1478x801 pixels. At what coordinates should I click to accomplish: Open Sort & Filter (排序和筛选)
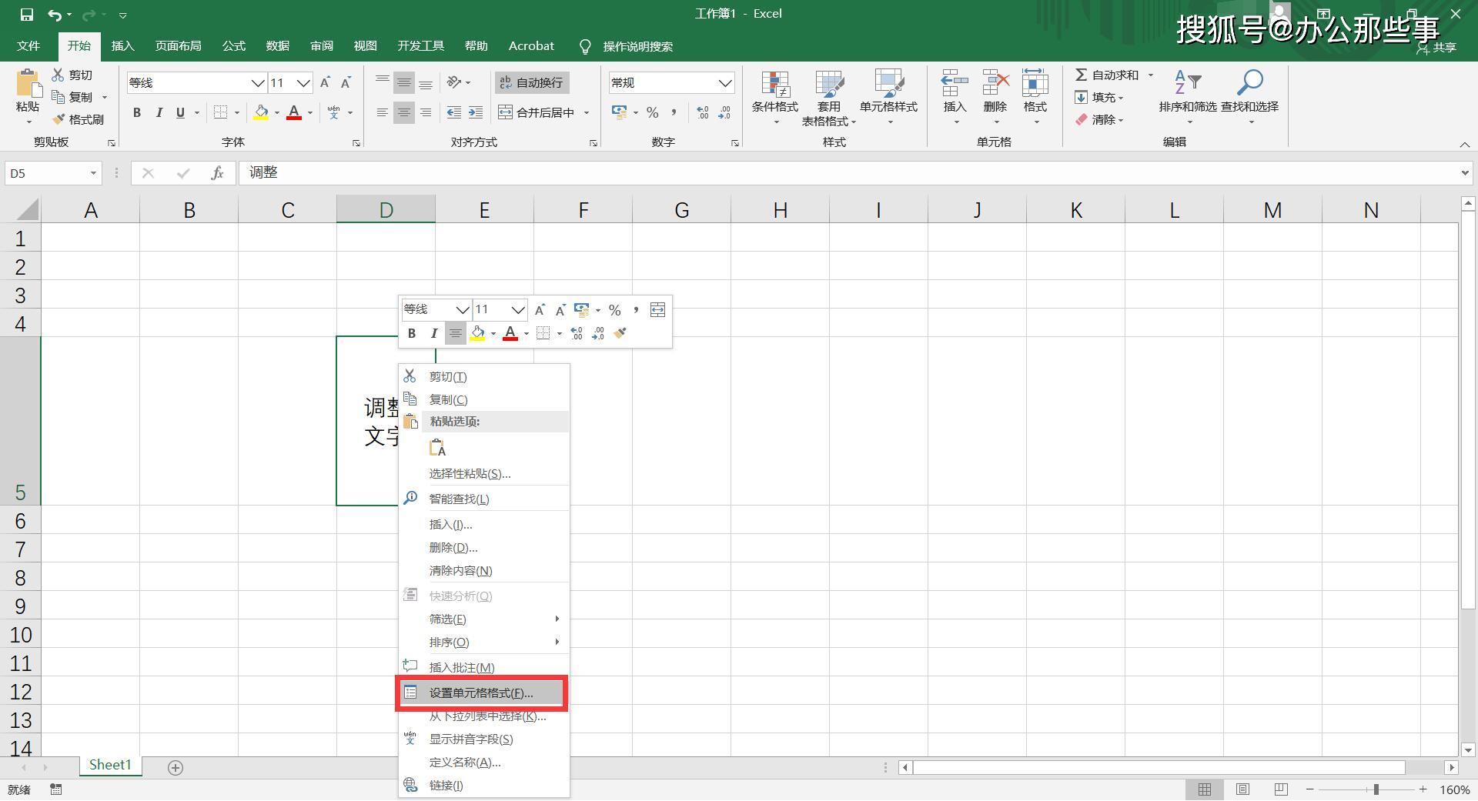point(1188,98)
